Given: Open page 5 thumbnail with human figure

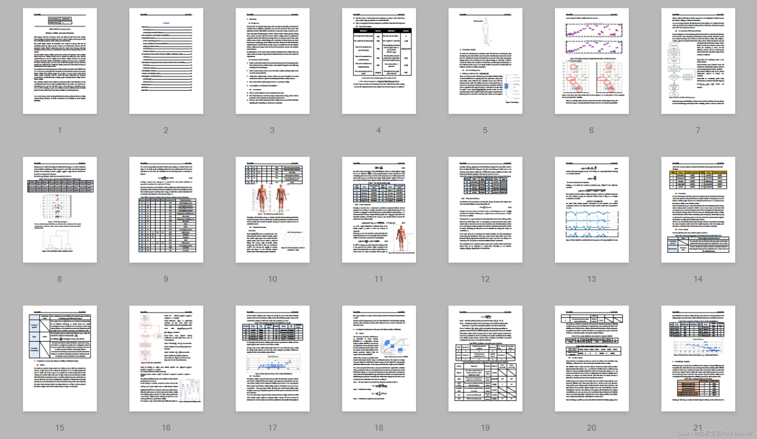Looking at the screenshot, I should 485,61.
